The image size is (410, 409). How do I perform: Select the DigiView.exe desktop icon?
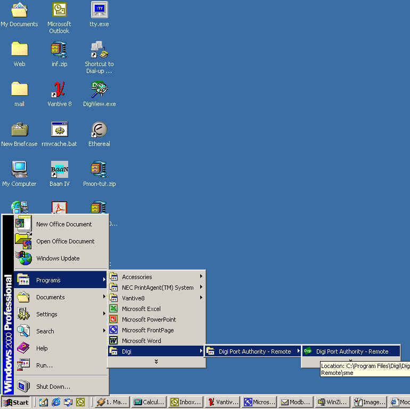[x=99, y=89]
